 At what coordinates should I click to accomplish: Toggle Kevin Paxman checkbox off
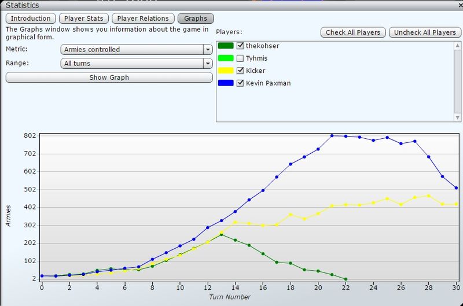point(241,83)
